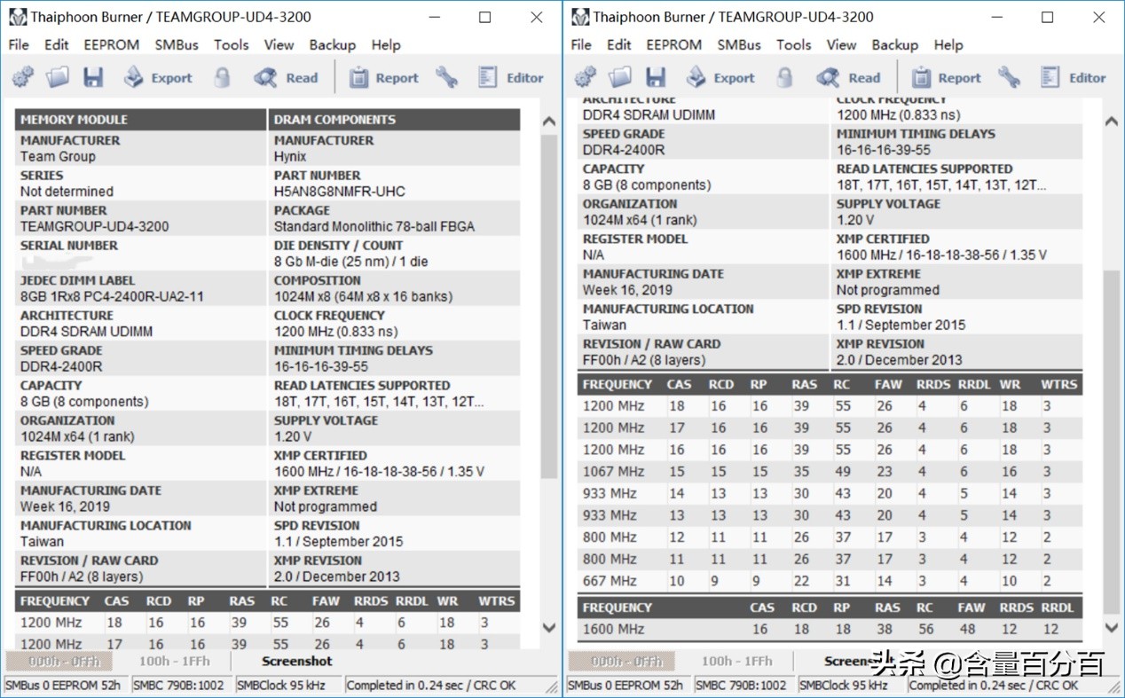Screen dimensions: 1125x698
Task: Save dump with floppy disk icon in left window
Action: [93, 78]
